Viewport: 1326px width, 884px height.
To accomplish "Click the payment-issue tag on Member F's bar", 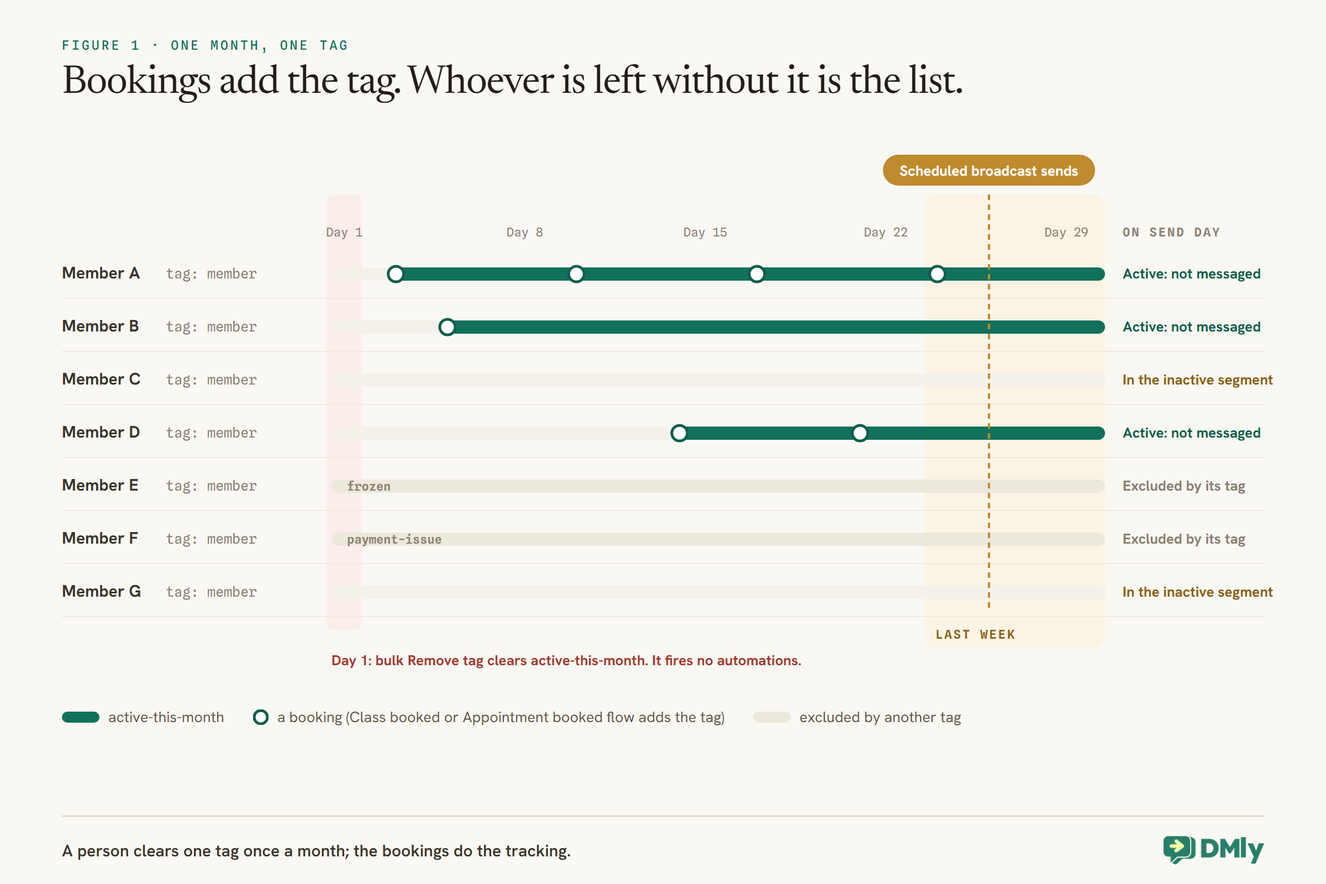I will (394, 539).
